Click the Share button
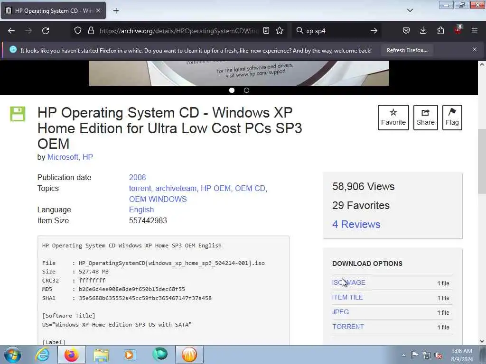The image size is (486, 364). click(x=426, y=118)
